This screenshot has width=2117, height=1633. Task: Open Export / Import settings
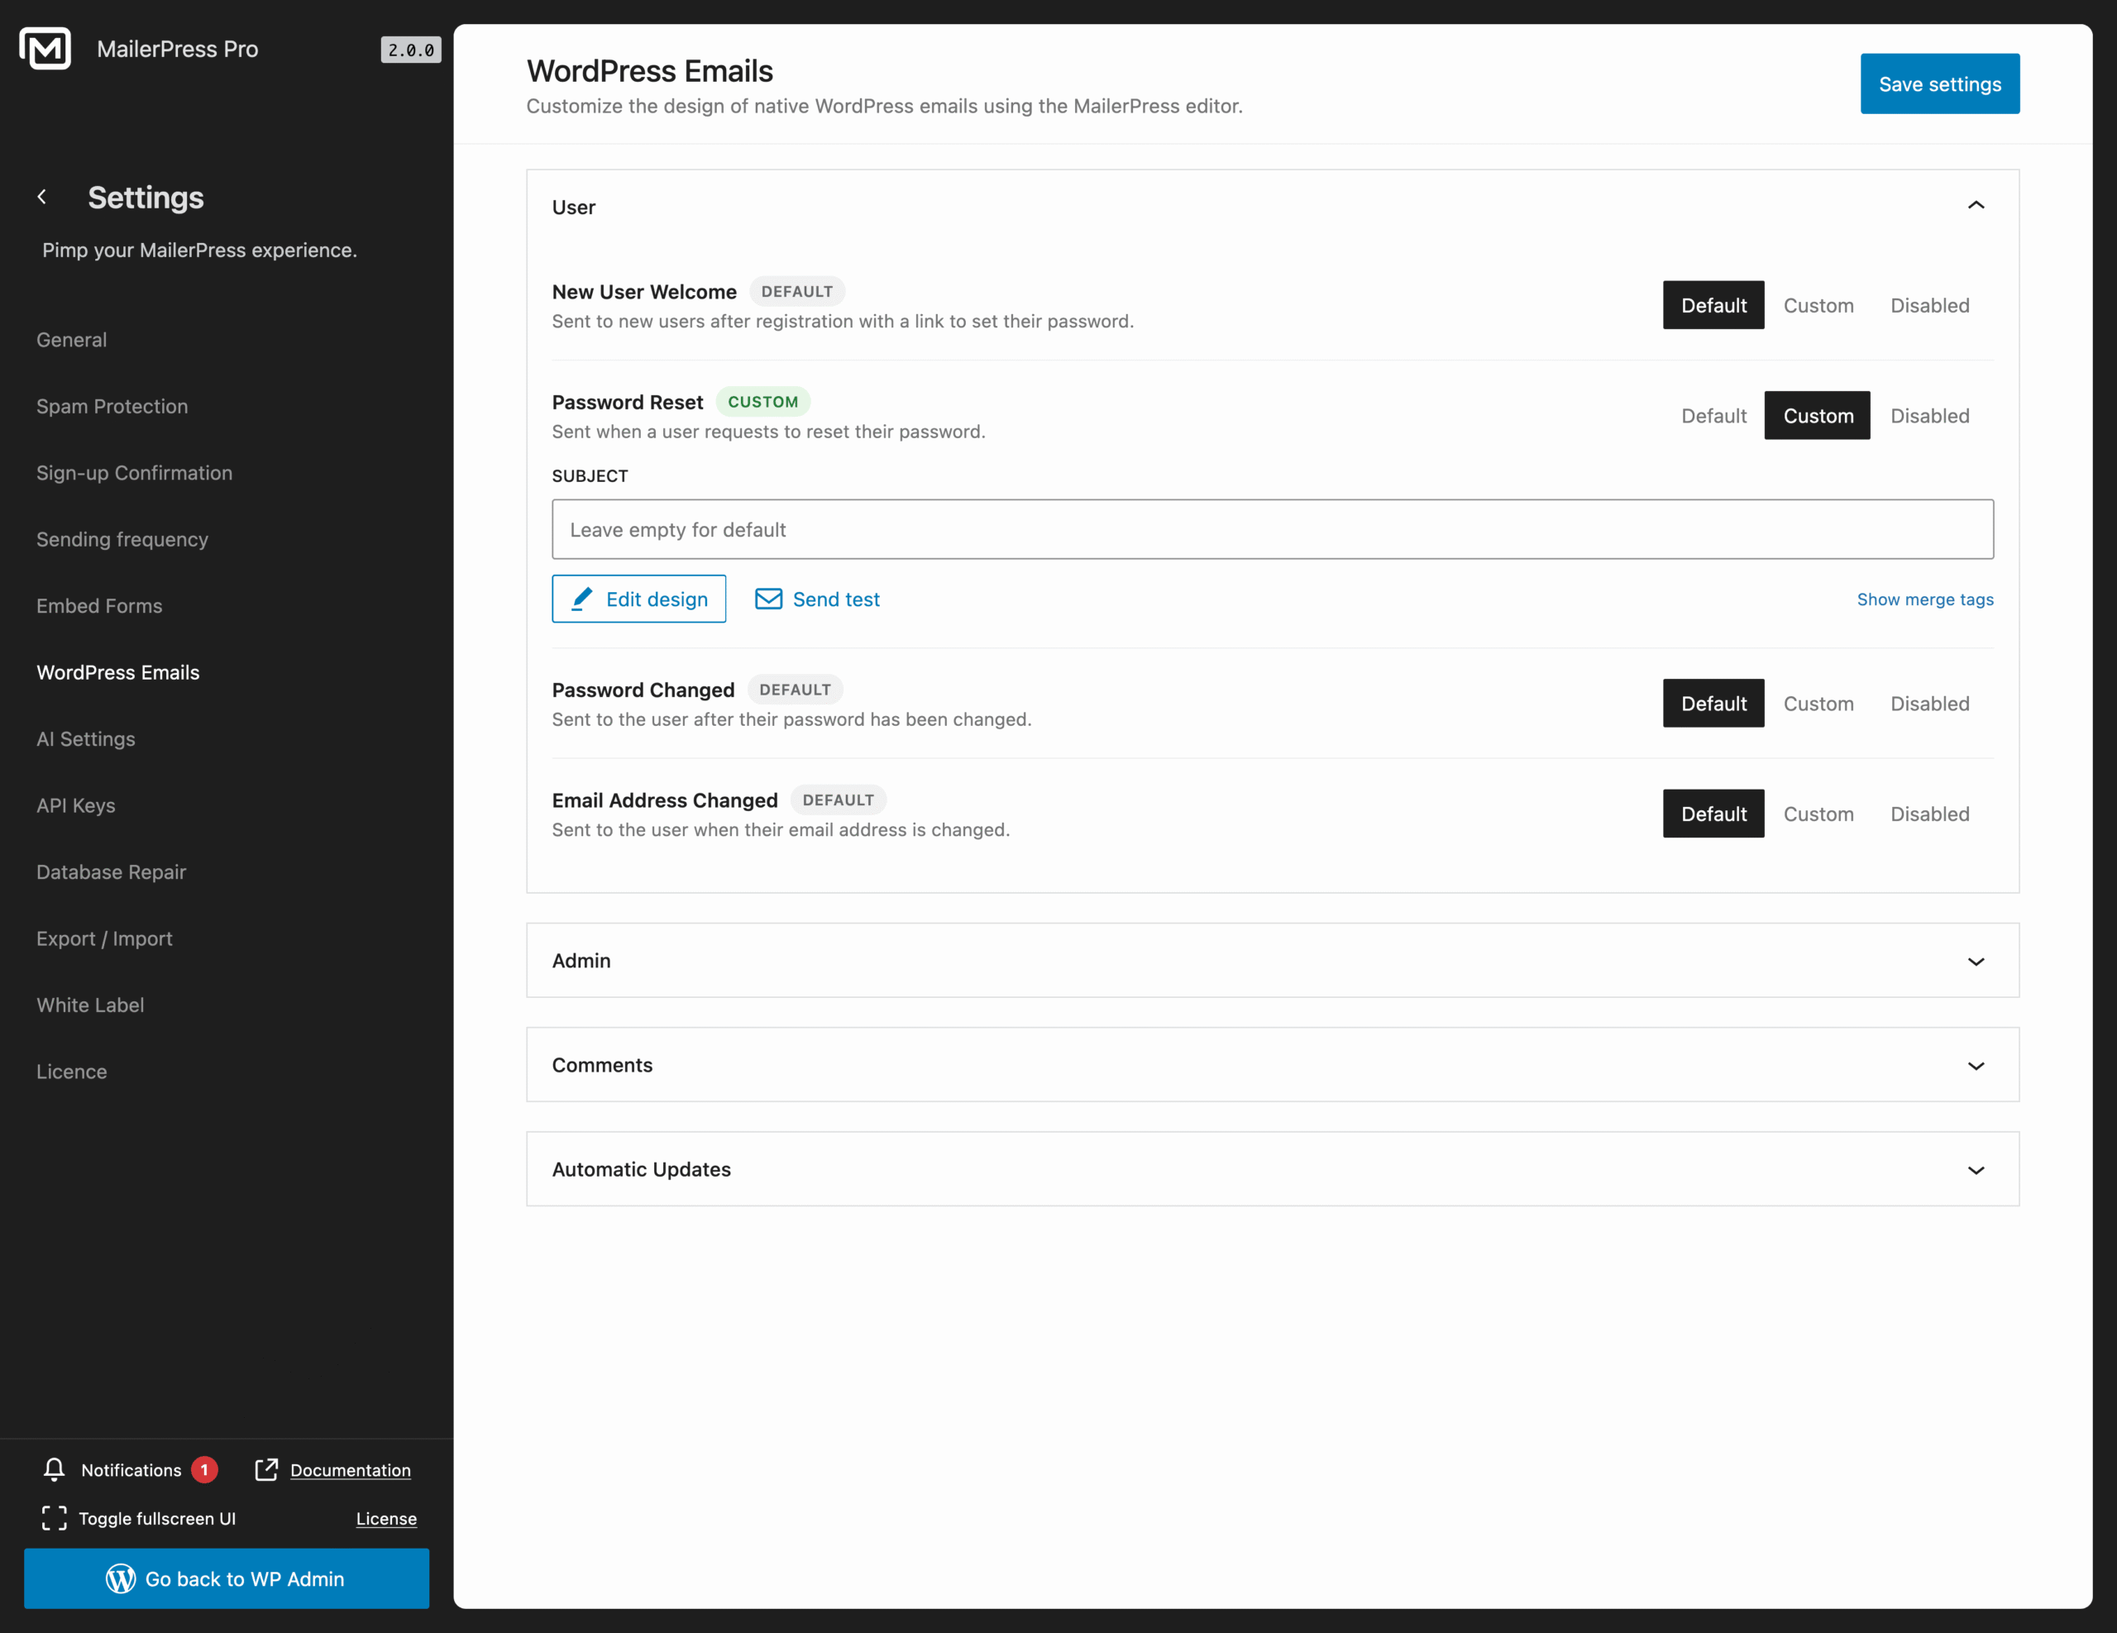coord(105,939)
